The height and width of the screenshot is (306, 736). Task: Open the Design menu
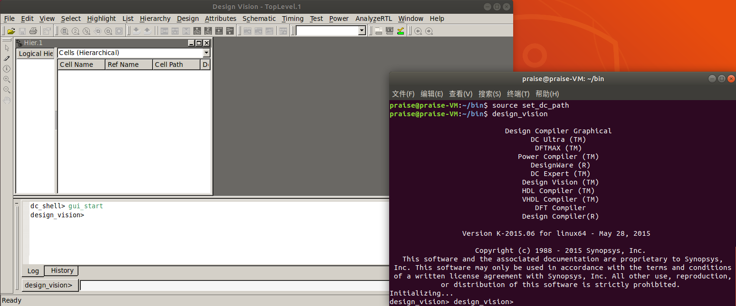point(188,19)
